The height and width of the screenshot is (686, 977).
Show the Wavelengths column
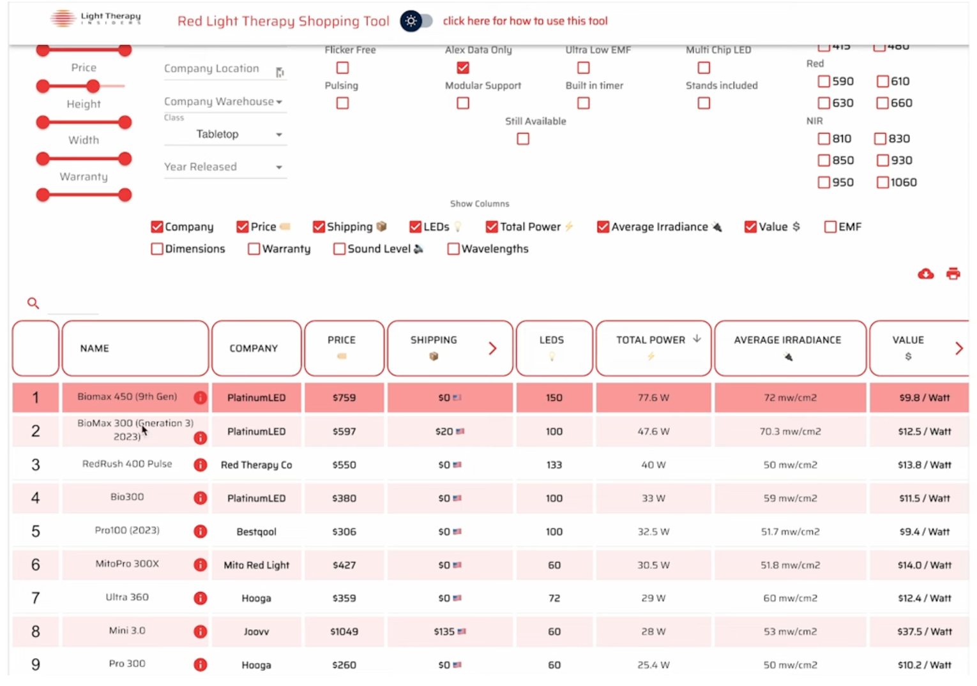(x=453, y=249)
